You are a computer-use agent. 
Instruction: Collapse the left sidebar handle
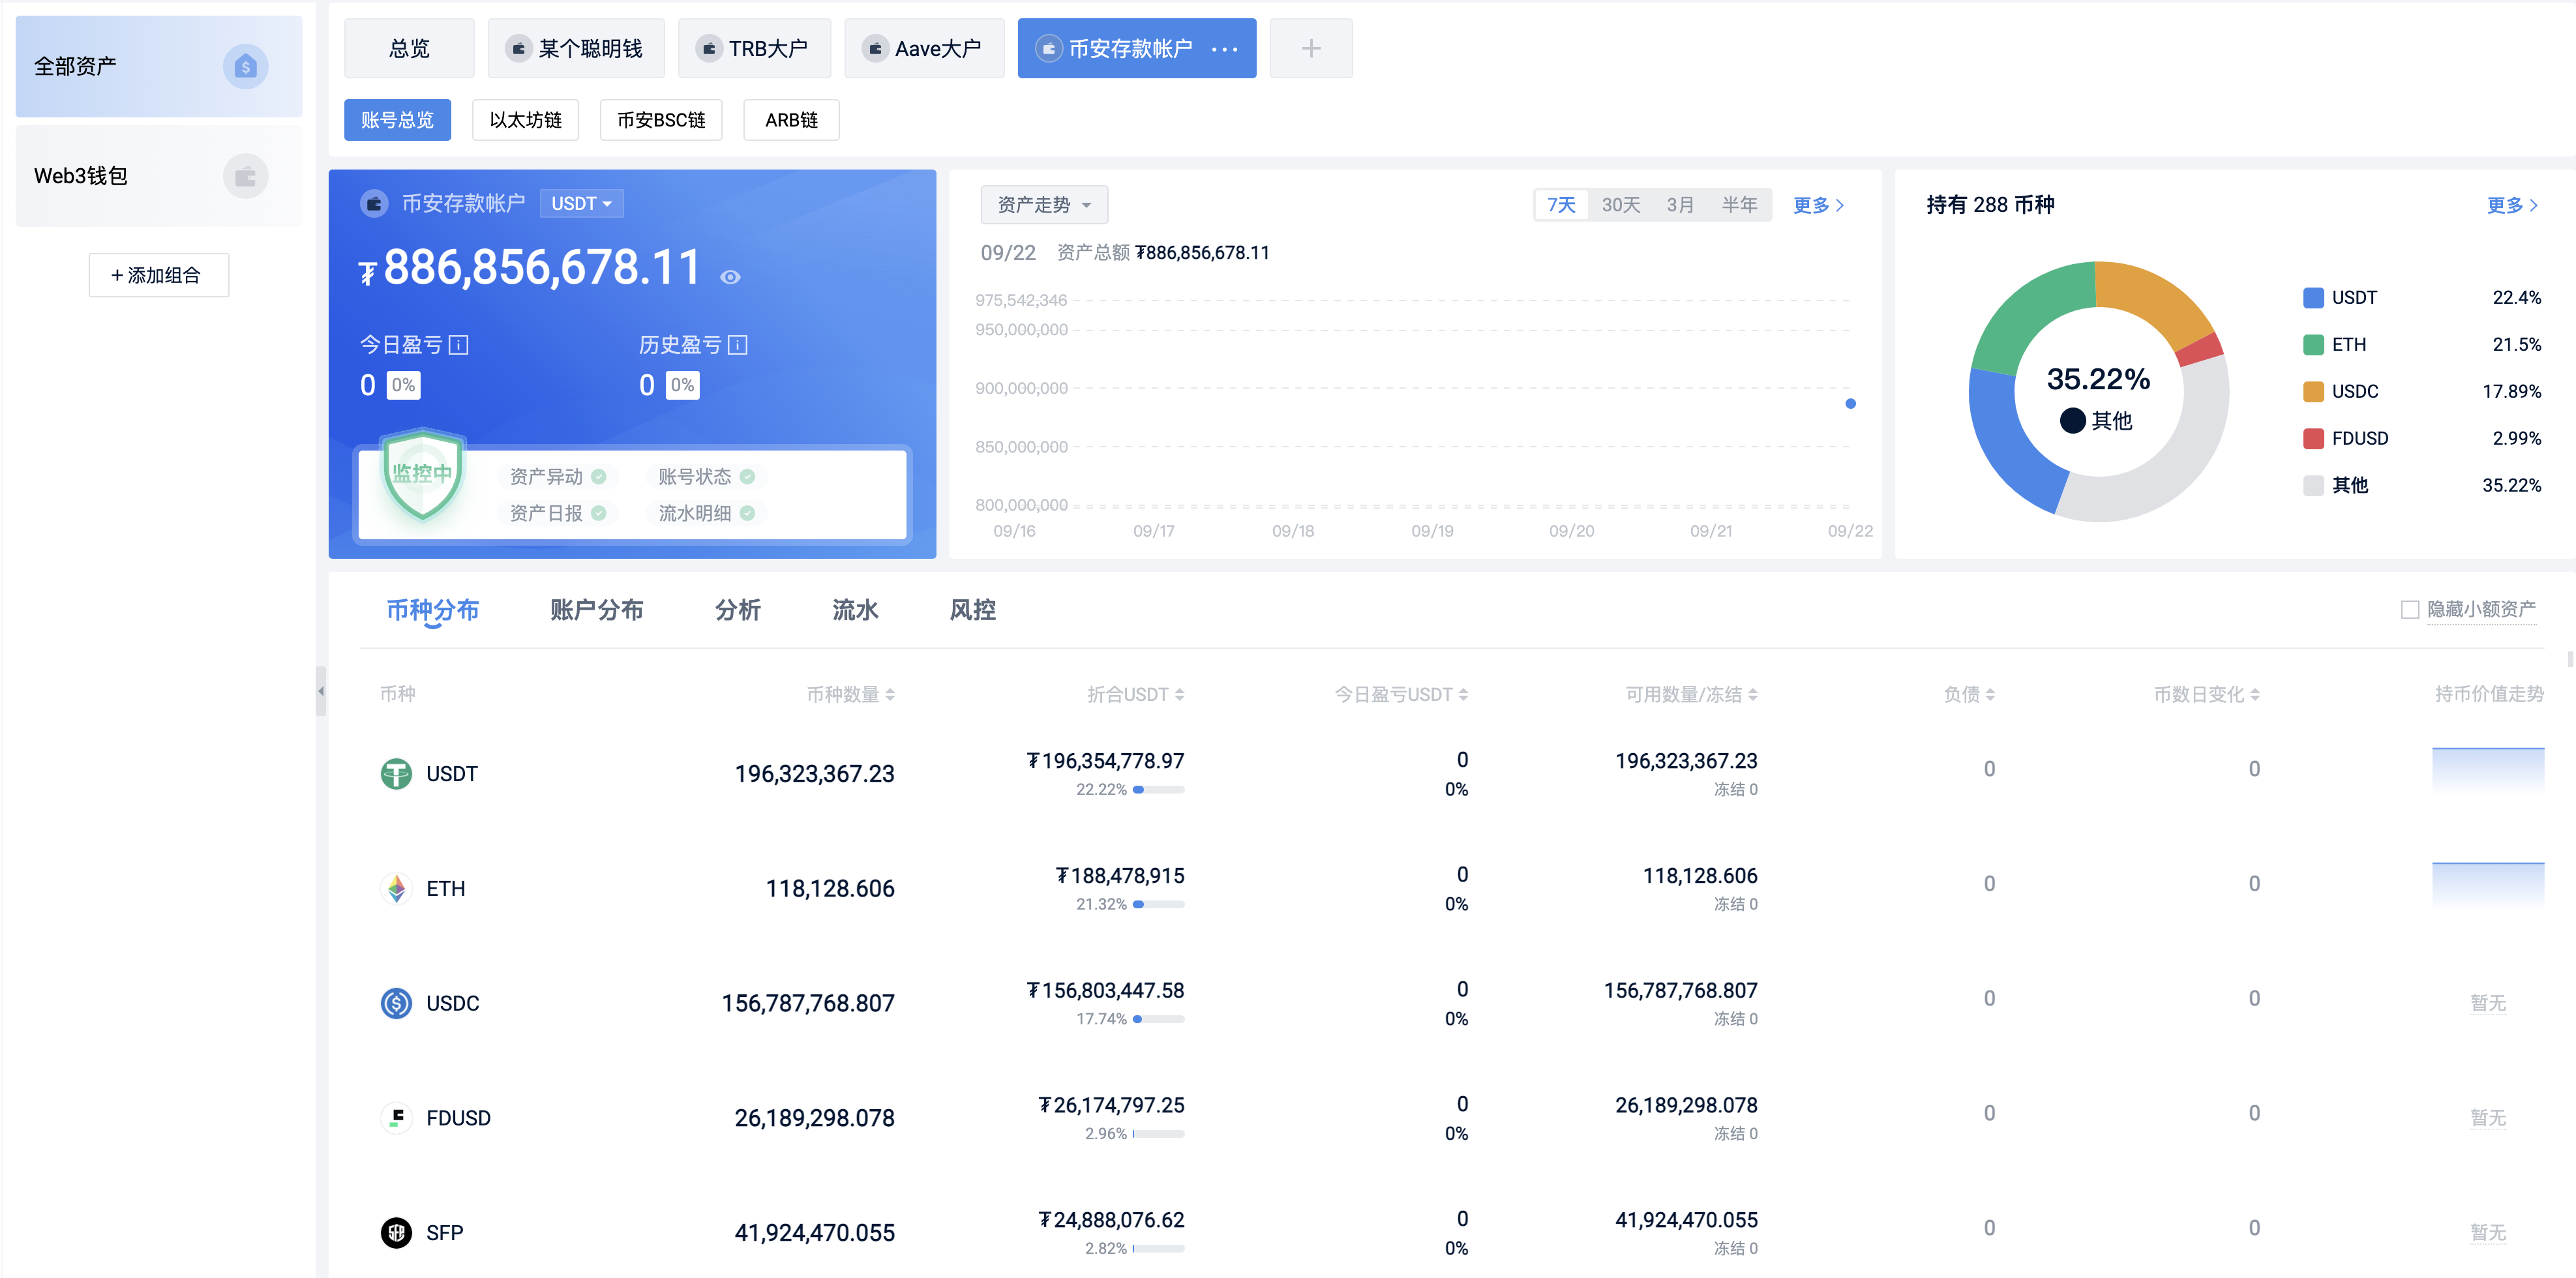click(321, 691)
